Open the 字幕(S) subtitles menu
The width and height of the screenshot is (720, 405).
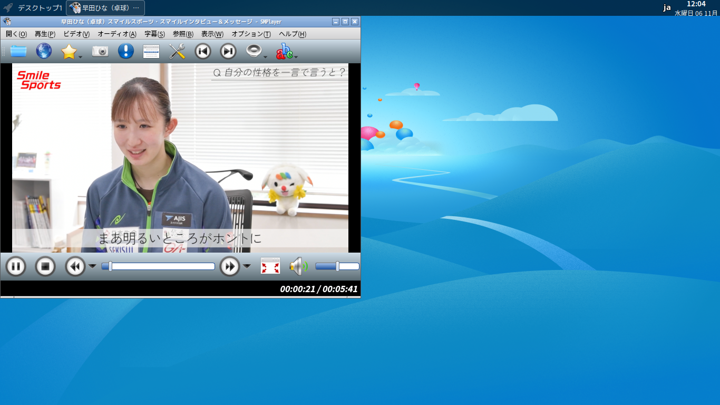(154, 34)
